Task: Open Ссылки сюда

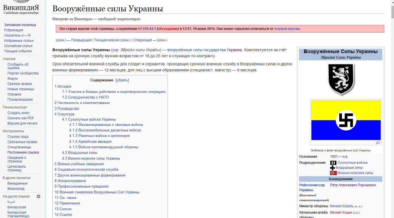Action: click(x=18, y=137)
